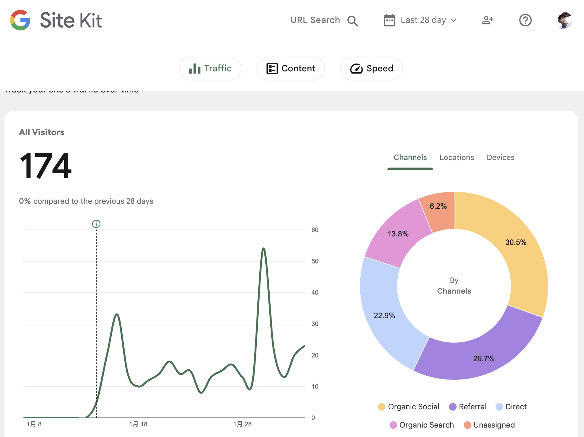Click the Traffic bar chart icon
The image size is (584, 437).
click(194, 69)
